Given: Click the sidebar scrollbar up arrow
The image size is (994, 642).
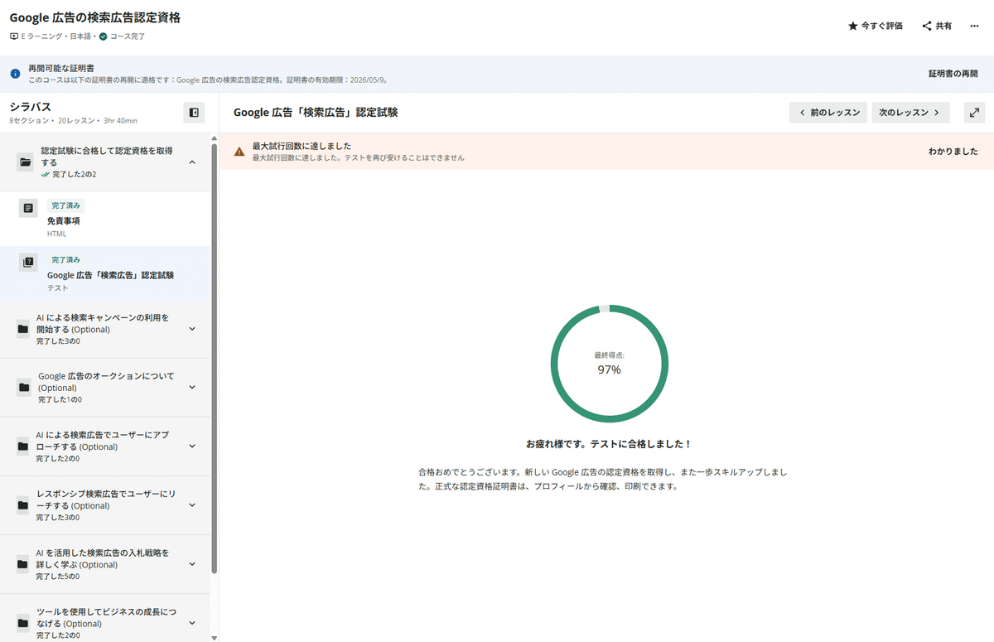Looking at the screenshot, I should pyautogui.click(x=215, y=138).
